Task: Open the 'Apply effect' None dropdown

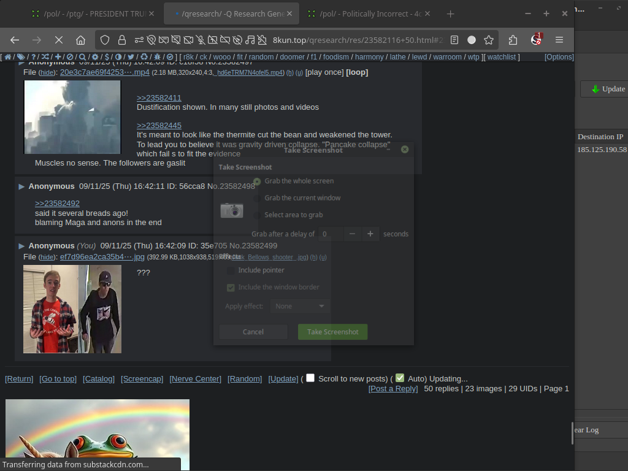Action: point(300,307)
